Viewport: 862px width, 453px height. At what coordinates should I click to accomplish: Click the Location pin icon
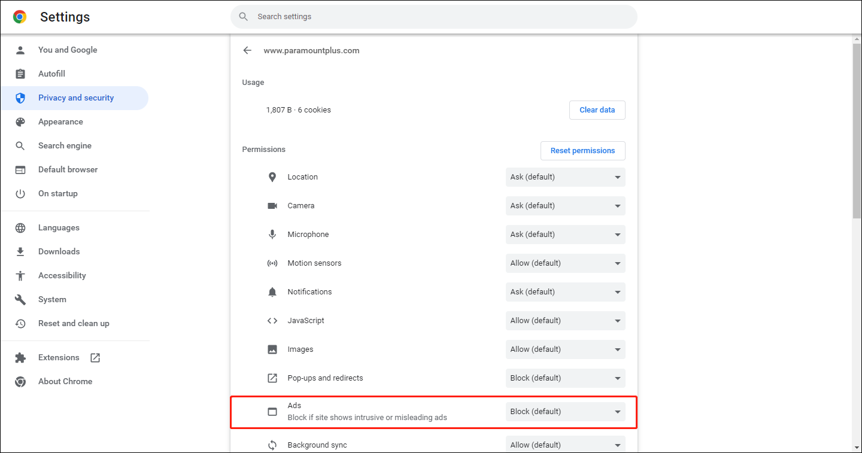coord(272,177)
